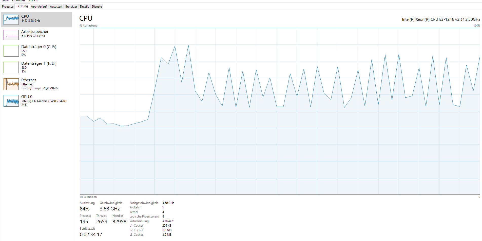Select the Leistung tab

(22, 6)
